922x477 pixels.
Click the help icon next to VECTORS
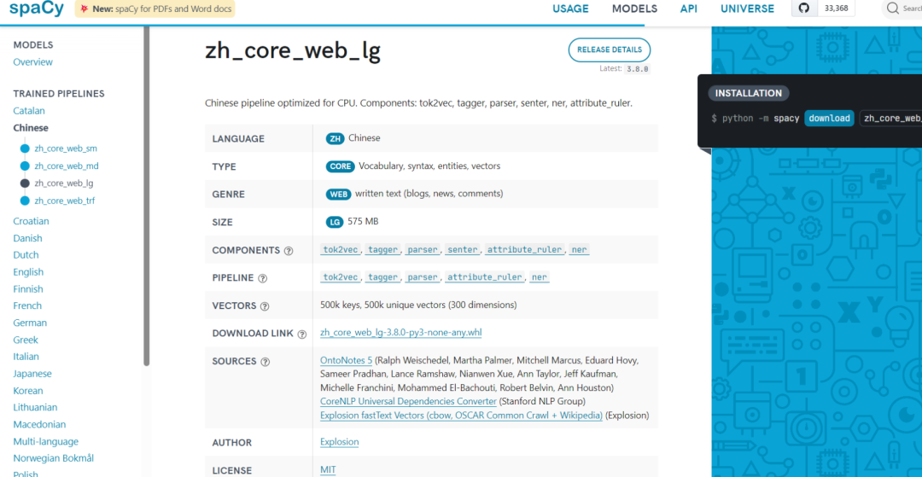[265, 306]
